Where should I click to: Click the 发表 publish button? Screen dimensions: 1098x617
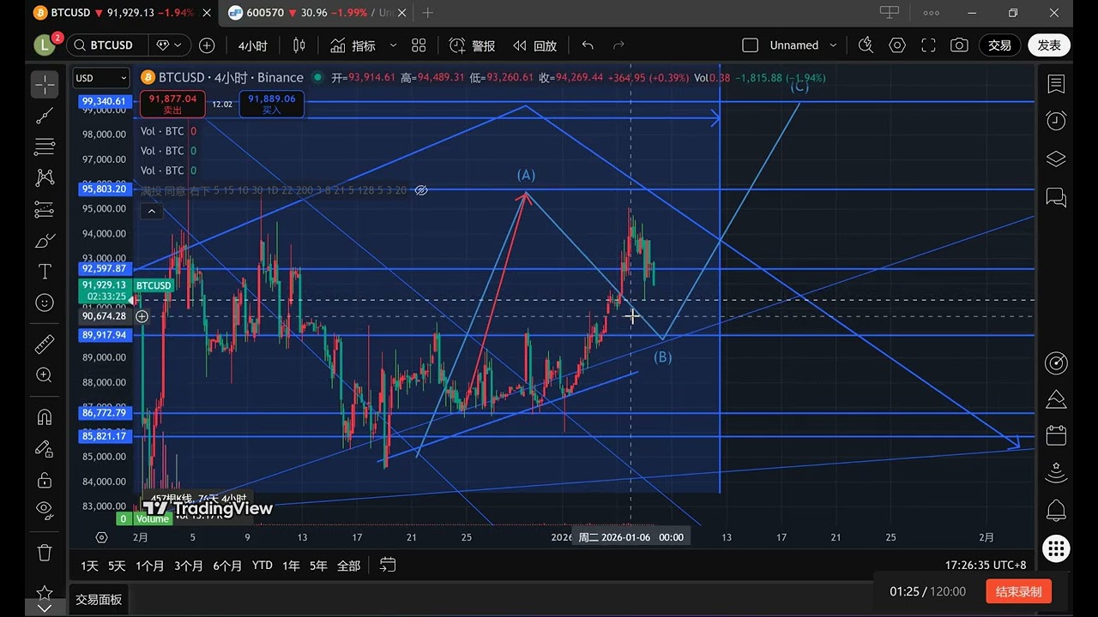pyautogui.click(x=1049, y=45)
